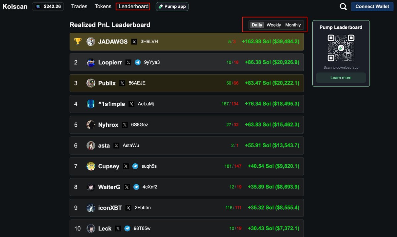Click Nyhrox avatar picture

(91, 125)
